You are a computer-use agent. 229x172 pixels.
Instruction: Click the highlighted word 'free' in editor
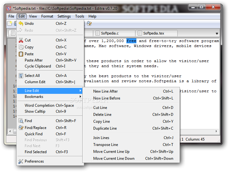131,41
